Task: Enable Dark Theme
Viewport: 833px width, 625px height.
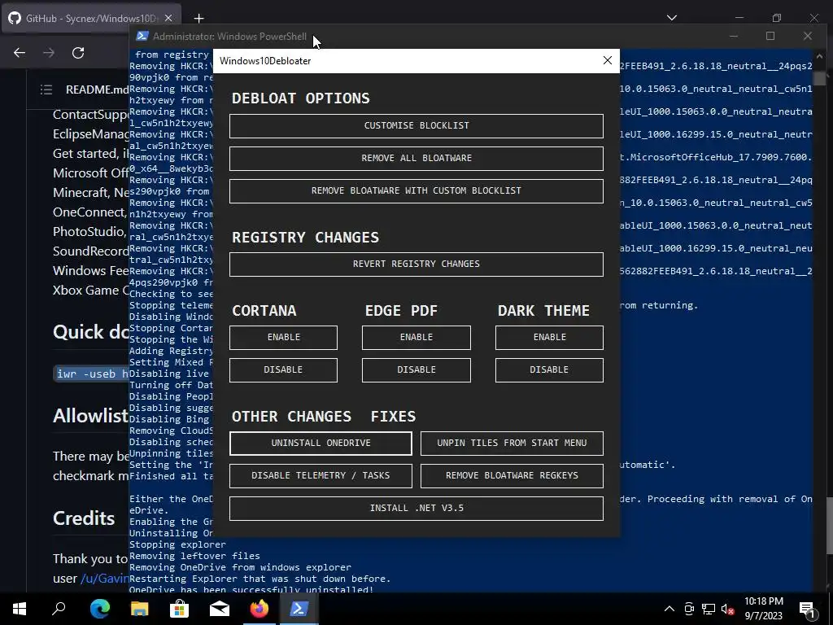Action: 549,338
